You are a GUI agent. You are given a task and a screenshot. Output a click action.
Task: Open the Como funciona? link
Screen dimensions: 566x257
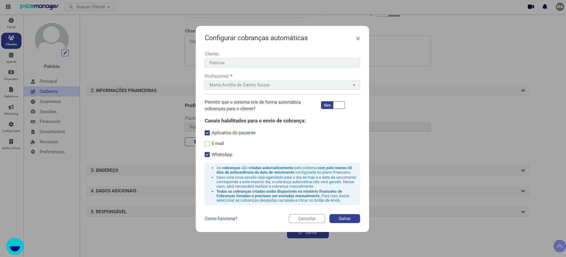(x=221, y=219)
